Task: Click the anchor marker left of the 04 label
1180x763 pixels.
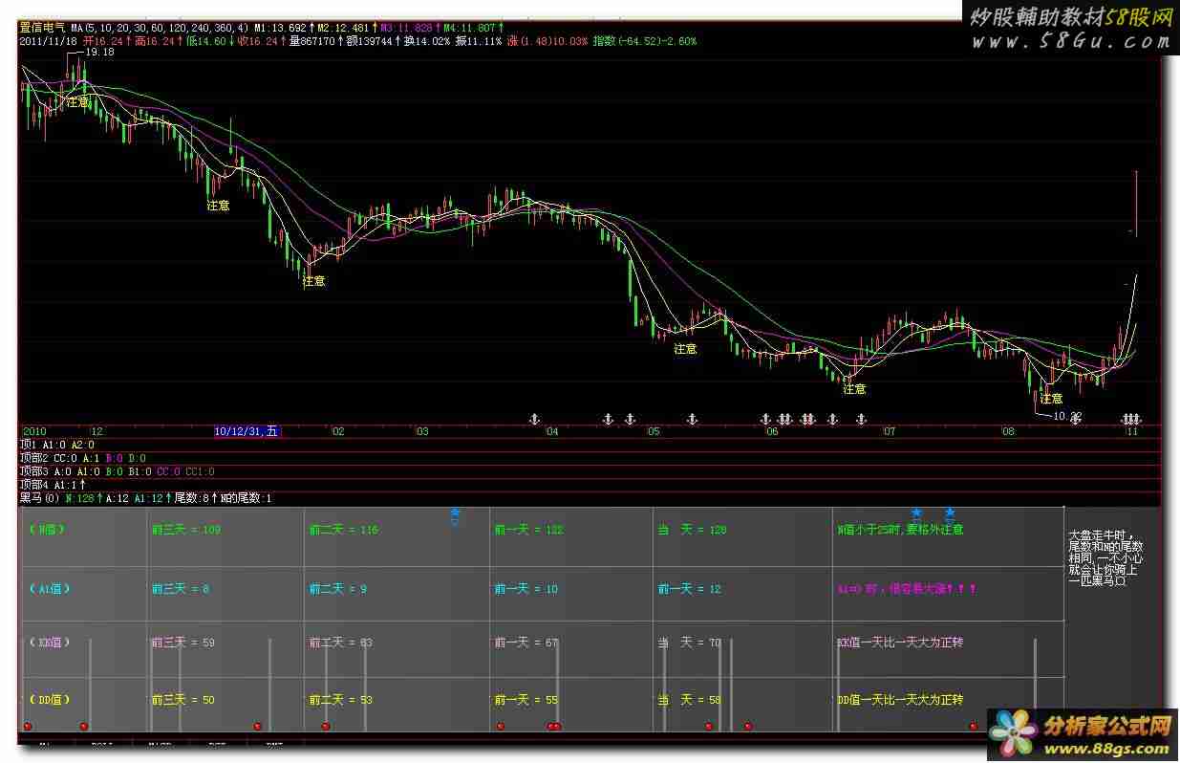Action: click(535, 419)
